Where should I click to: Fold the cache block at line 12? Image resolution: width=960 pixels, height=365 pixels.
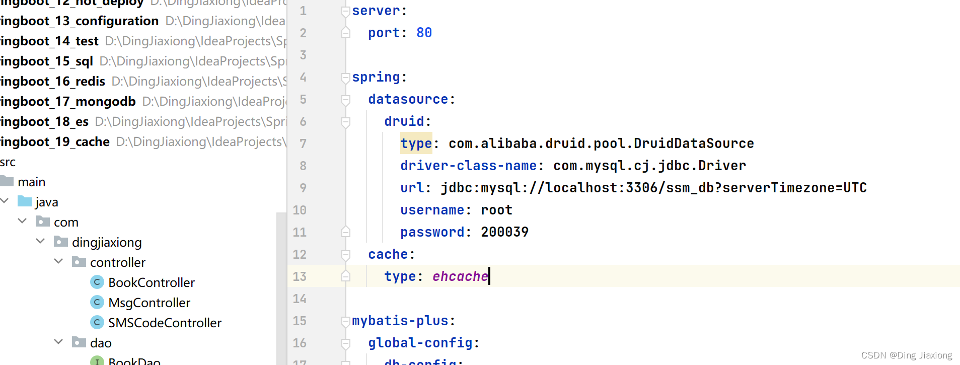pyautogui.click(x=346, y=255)
